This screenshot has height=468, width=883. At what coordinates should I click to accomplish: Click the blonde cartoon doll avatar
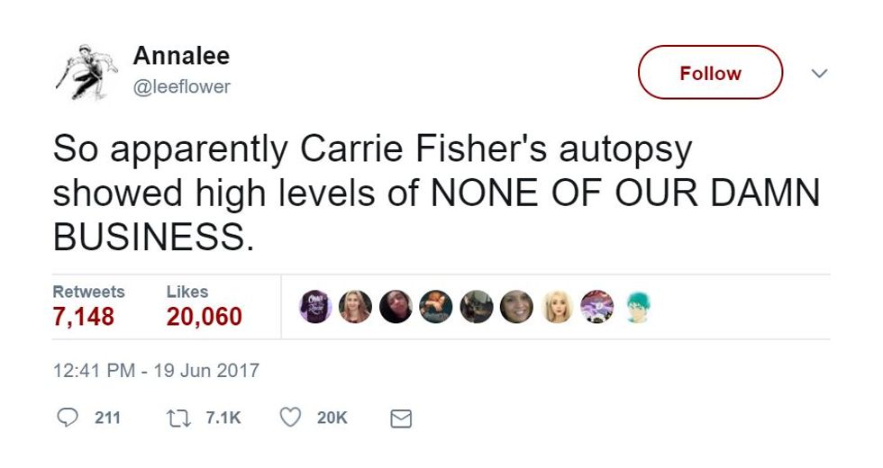pyautogui.click(x=557, y=307)
